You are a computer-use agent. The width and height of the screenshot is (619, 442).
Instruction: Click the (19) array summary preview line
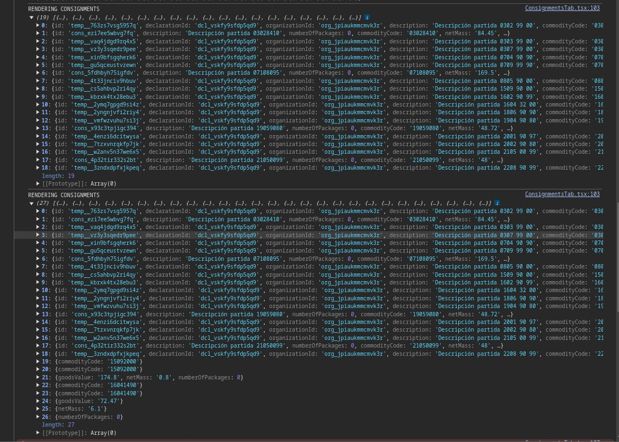(x=199, y=18)
